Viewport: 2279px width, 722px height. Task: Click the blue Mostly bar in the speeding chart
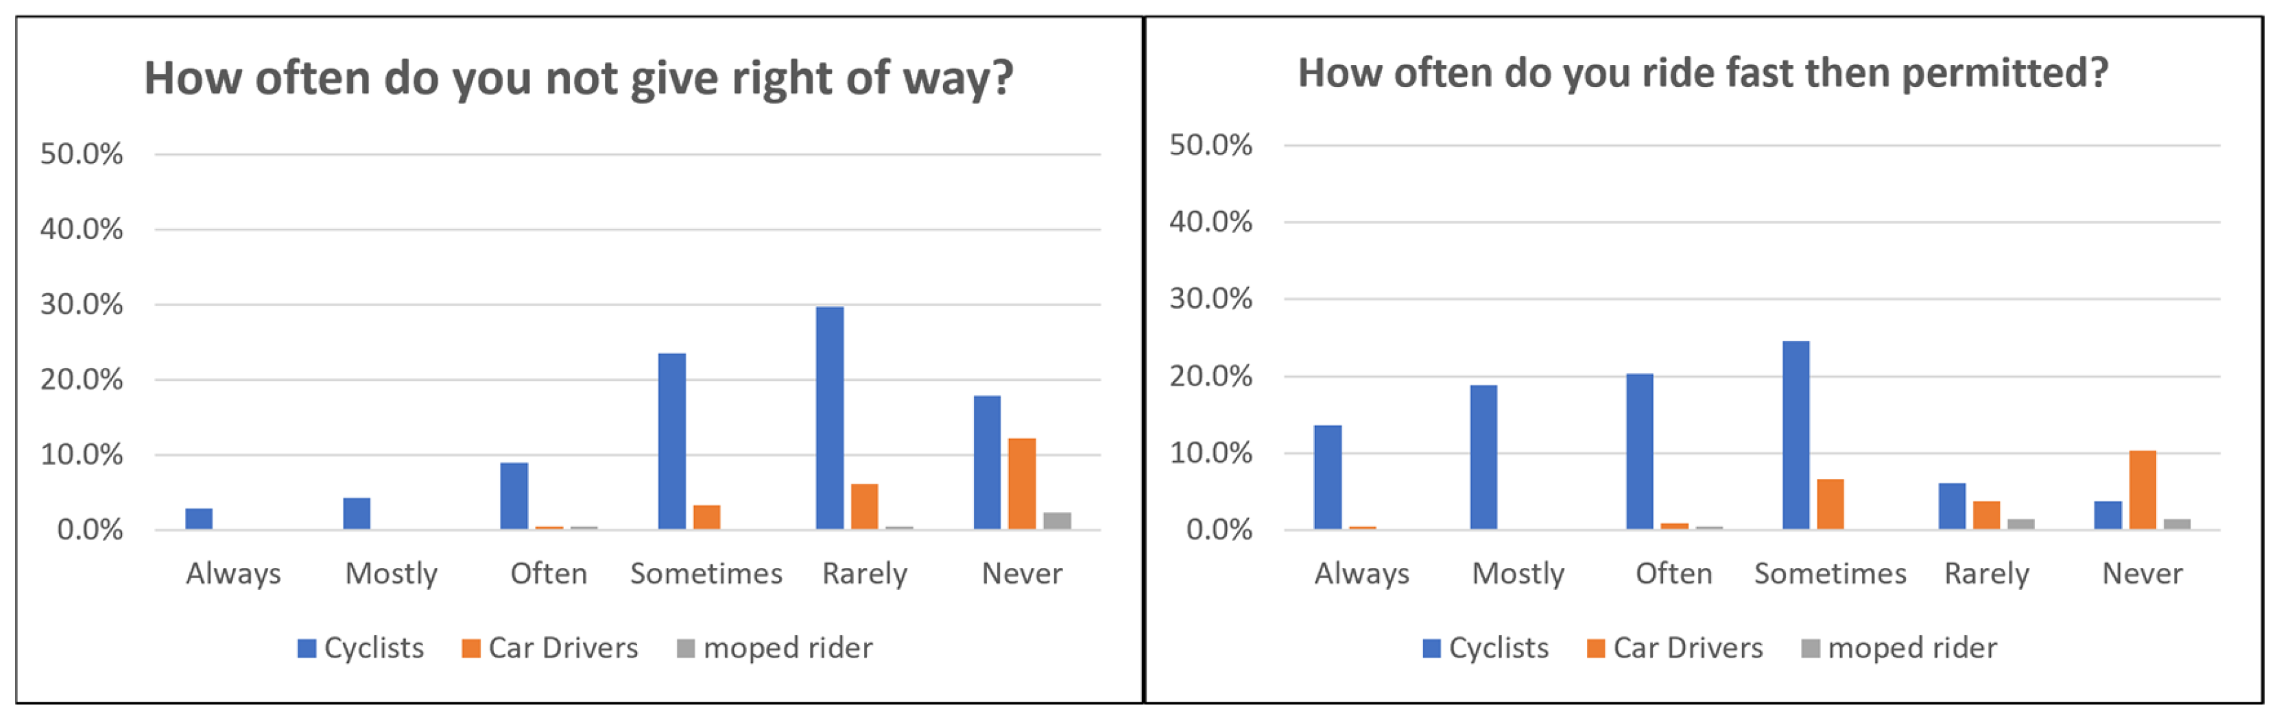(x=1483, y=457)
